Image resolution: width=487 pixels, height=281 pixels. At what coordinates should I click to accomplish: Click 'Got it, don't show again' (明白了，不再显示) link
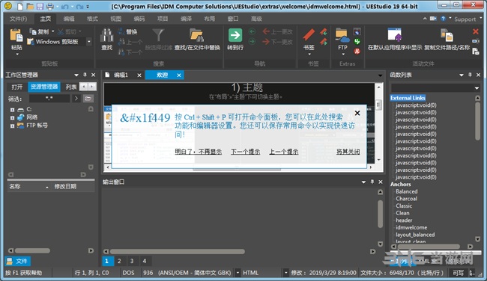coord(198,152)
